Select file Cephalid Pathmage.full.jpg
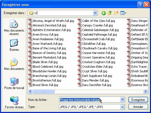Screen dimensions: 151x113 97,34
